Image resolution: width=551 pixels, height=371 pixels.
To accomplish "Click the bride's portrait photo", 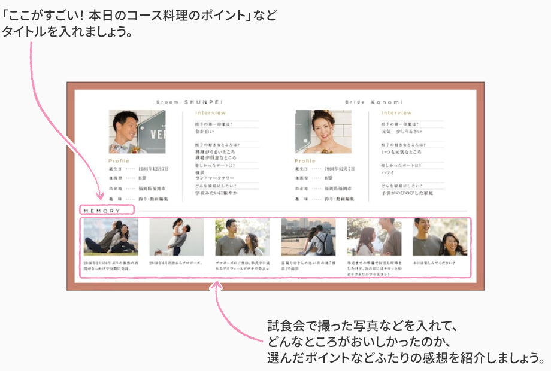I will tap(323, 132).
